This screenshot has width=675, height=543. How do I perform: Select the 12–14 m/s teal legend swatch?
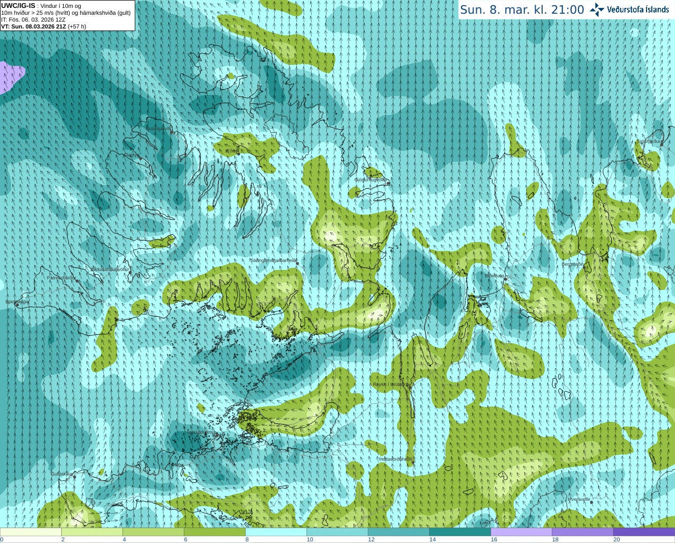tap(398, 532)
